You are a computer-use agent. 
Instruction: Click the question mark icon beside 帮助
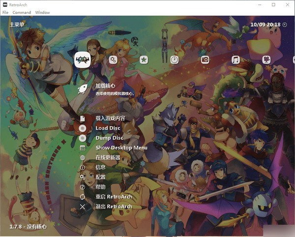(x=83, y=187)
